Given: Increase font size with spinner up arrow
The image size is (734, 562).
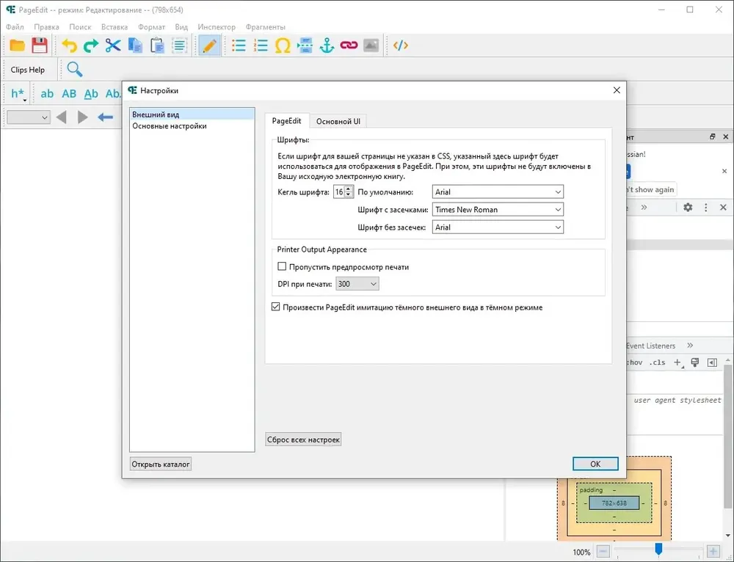Looking at the screenshot, I should coord(348,189).
